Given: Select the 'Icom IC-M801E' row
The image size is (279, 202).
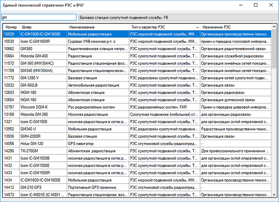Looking at the screenshot, I should [x=137, y=194].
